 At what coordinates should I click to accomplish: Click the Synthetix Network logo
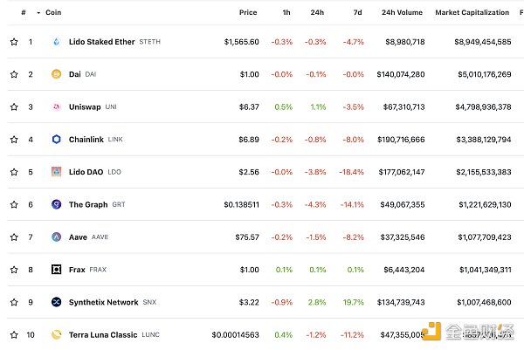pyautogui.click(x=57, y=302)
